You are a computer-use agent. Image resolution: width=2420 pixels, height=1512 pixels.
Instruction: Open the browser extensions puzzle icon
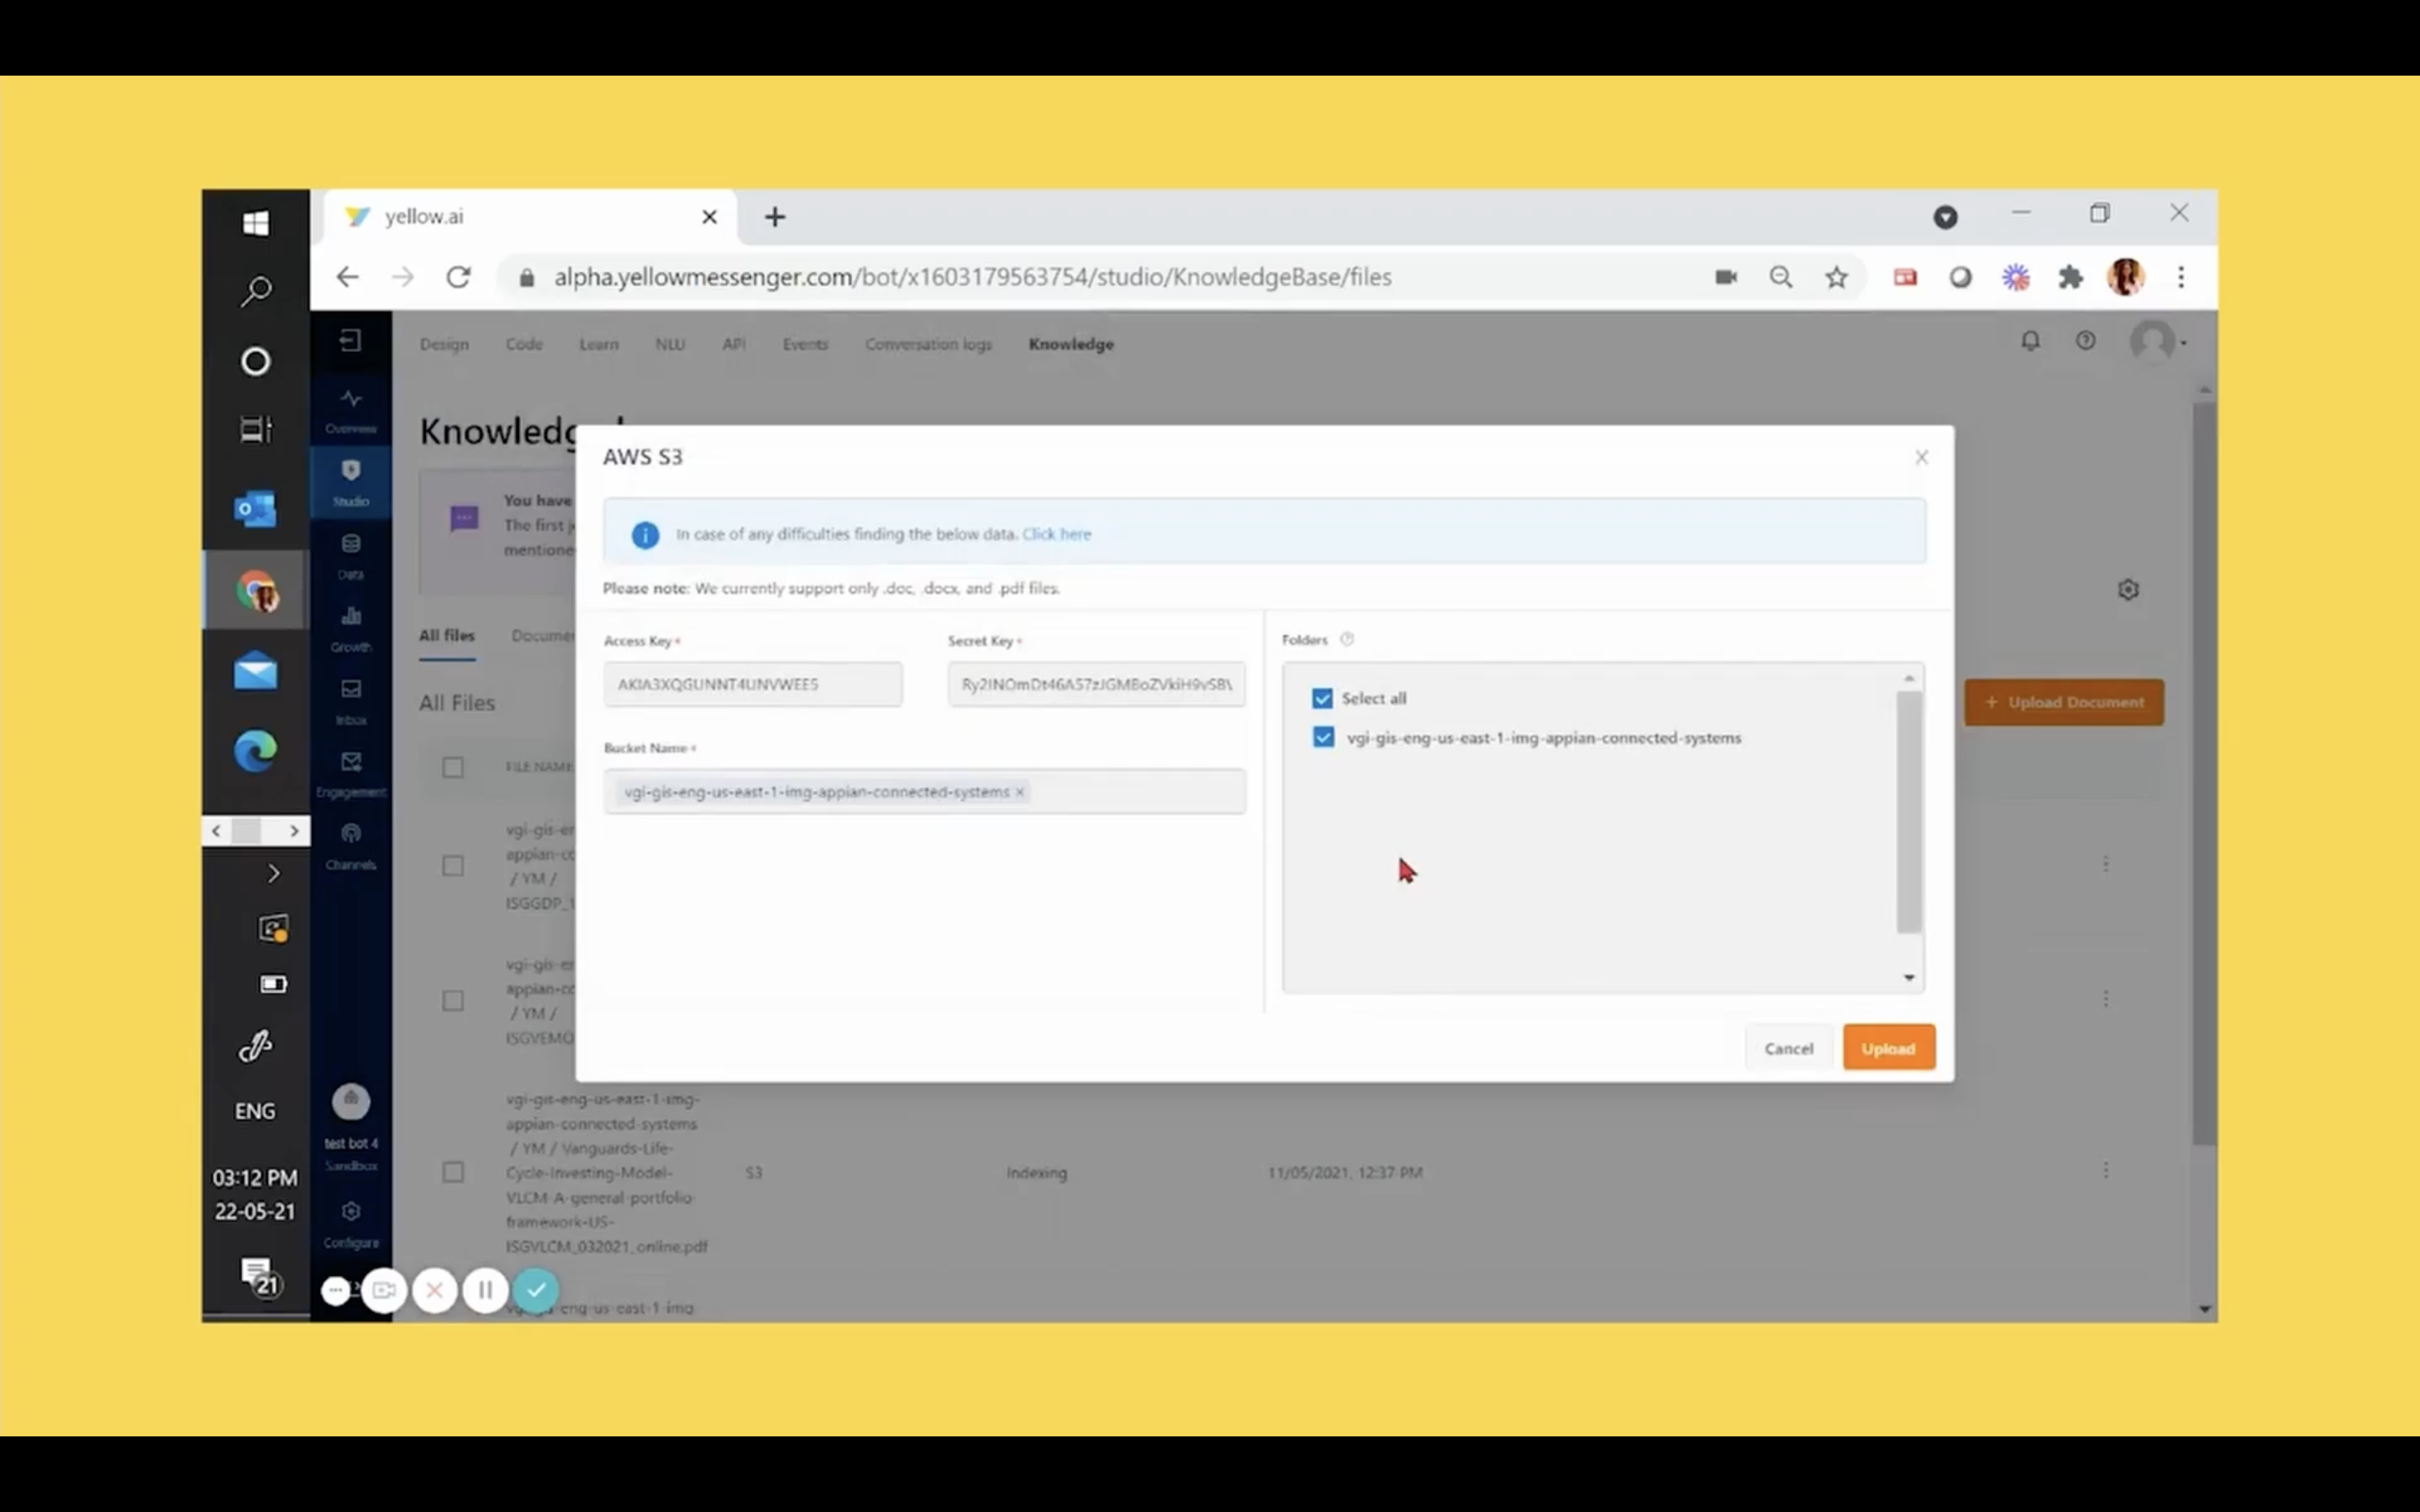(2070, 277)
